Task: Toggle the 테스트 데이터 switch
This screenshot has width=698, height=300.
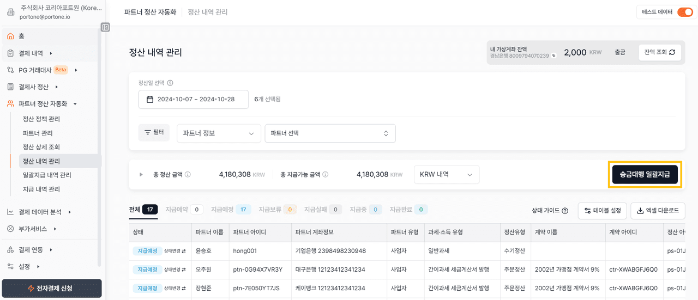Action: pyautogui.click(x=684, y=12)
